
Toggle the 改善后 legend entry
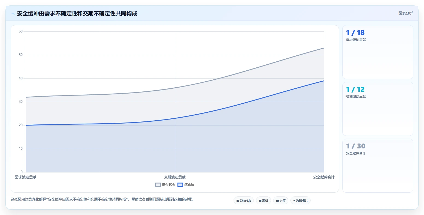(x=186, y=184)
